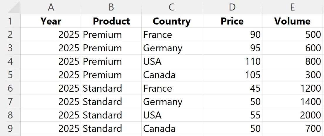Click the Country header cell
Screen dimensions: 324x136
tap(172, 21)
